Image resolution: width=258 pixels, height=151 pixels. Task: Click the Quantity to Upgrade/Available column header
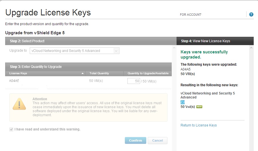click(x=148, y=73)
